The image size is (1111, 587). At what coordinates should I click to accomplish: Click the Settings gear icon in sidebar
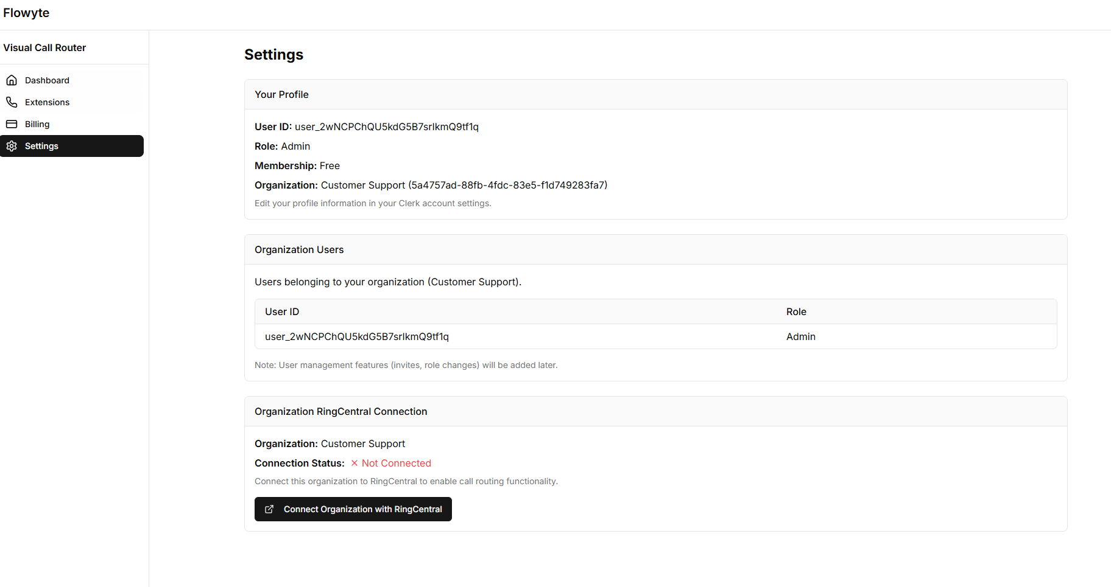tap(12, 146)
